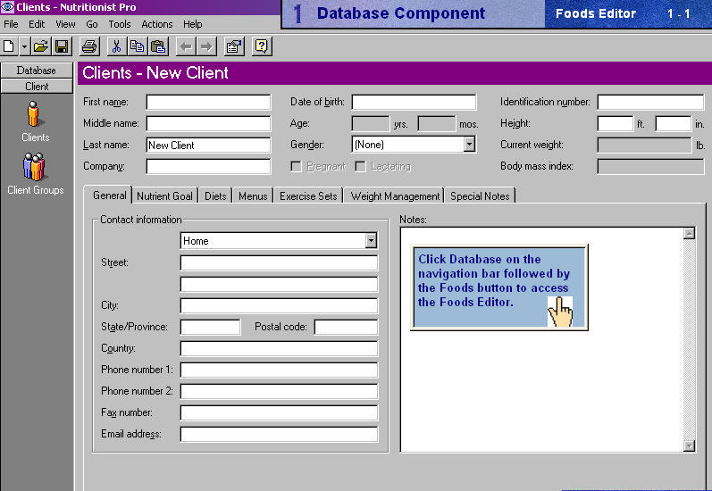
Task: Click the State/Province field
Action: point(210,327)
